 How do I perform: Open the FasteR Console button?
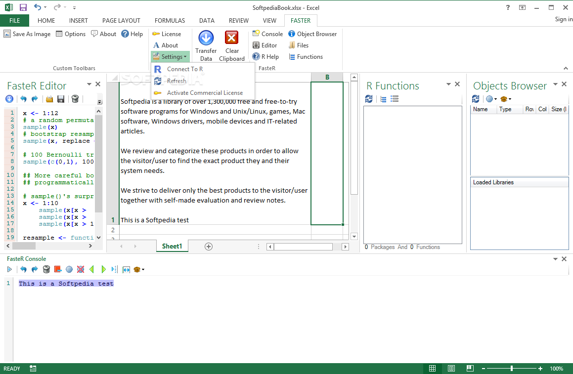(x=267, y=34)
